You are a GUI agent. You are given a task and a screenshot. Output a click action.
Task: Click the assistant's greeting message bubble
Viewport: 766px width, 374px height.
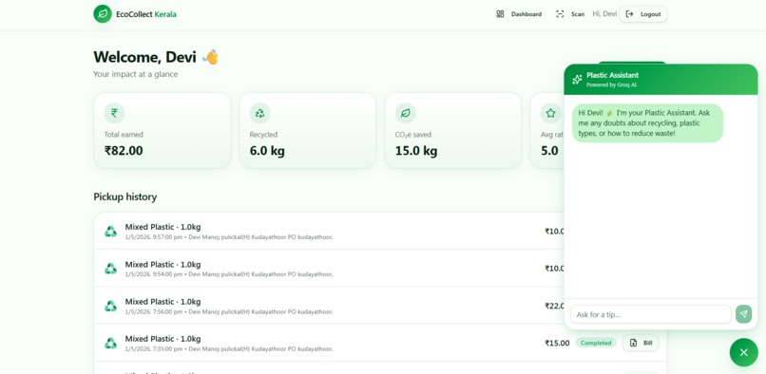[x=647, y=123]
